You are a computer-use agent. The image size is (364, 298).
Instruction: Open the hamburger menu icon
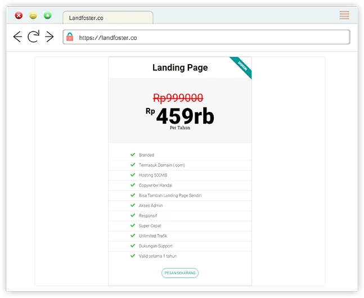(344, 15)
